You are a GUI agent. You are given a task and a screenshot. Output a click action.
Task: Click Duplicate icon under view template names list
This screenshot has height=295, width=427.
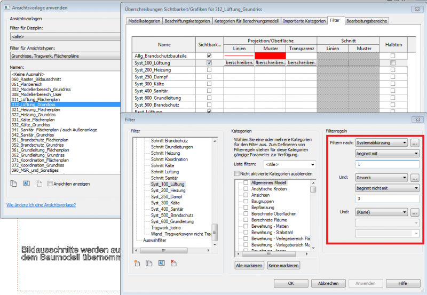tap(14, 184)
